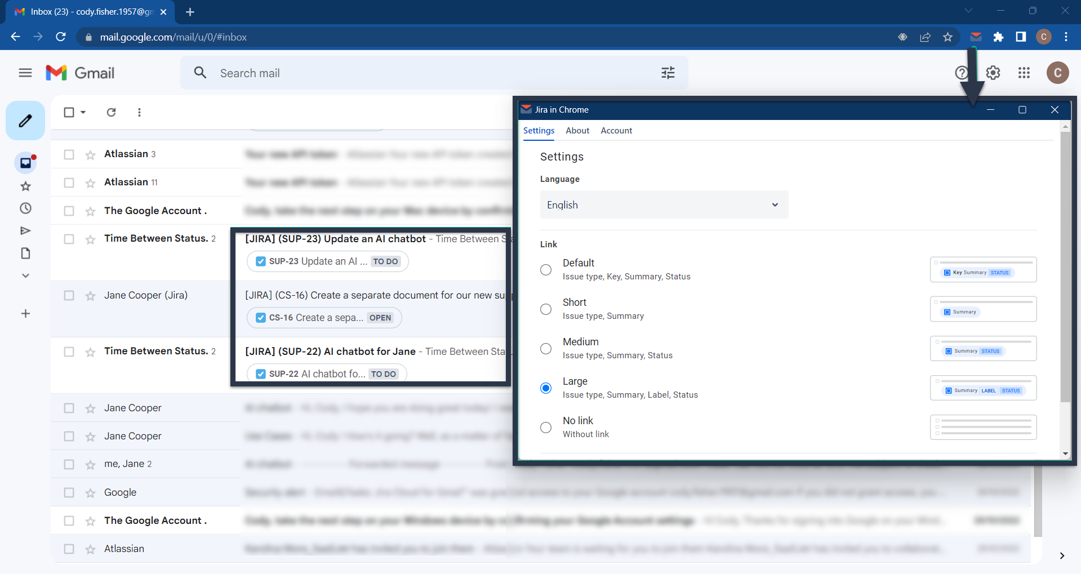
Task: Expand more labels with the sidebar chevron
Action: click(25, 275)
